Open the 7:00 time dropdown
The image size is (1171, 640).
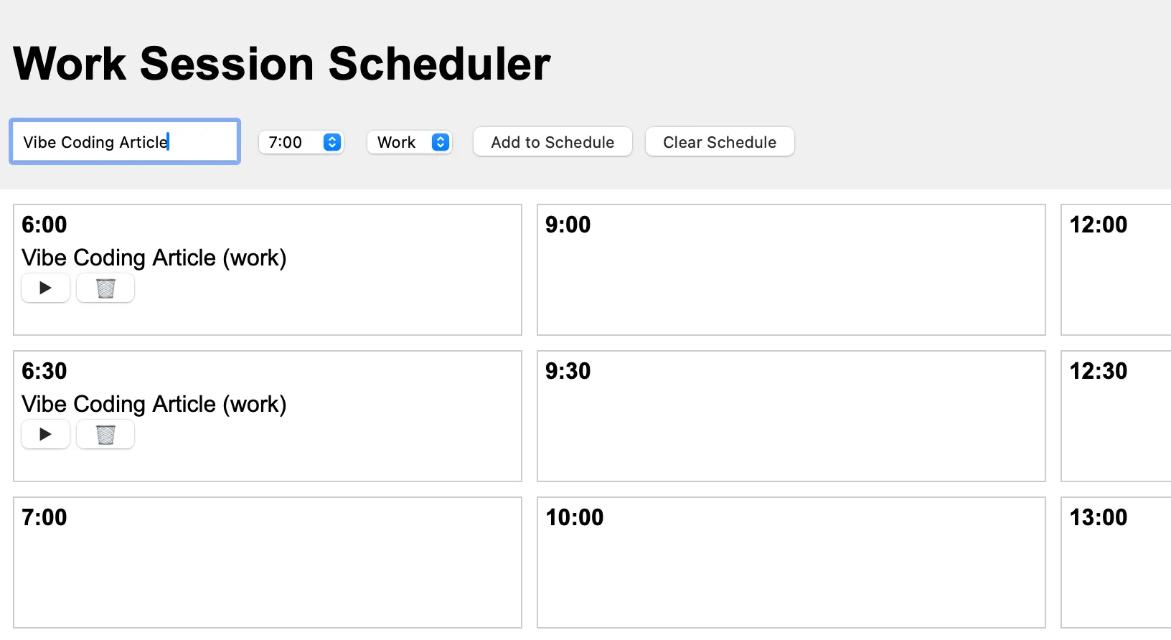pyautogui.click(x=301, y=142)
